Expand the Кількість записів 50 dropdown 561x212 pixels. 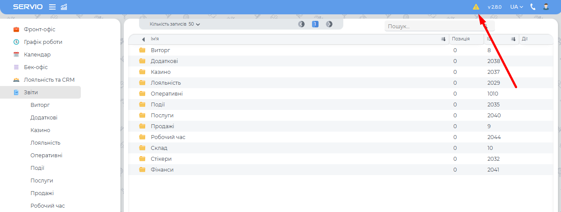click(x=175, y=24)
